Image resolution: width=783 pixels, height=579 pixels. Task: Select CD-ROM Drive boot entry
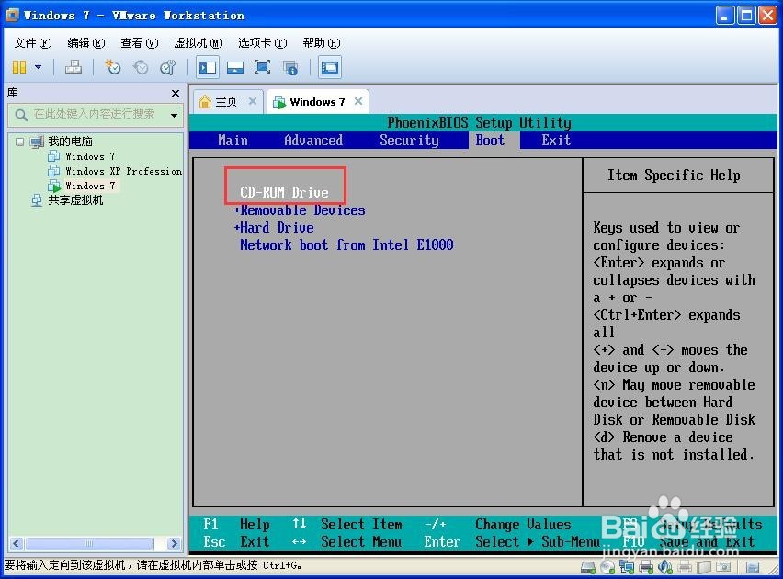point(284,192)
